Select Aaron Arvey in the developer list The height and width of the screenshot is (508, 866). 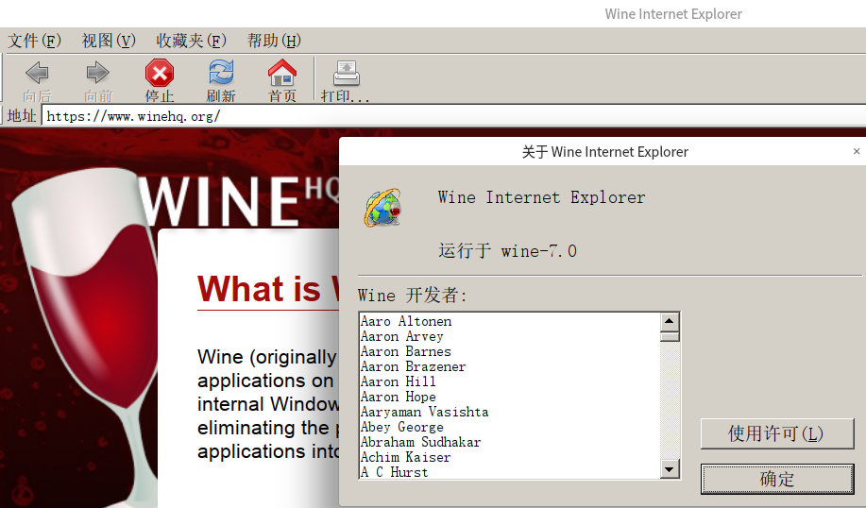[402, 336]
